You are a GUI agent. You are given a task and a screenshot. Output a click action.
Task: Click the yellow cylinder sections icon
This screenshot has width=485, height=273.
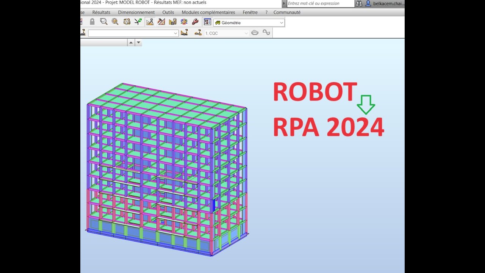tap(173, 22)
